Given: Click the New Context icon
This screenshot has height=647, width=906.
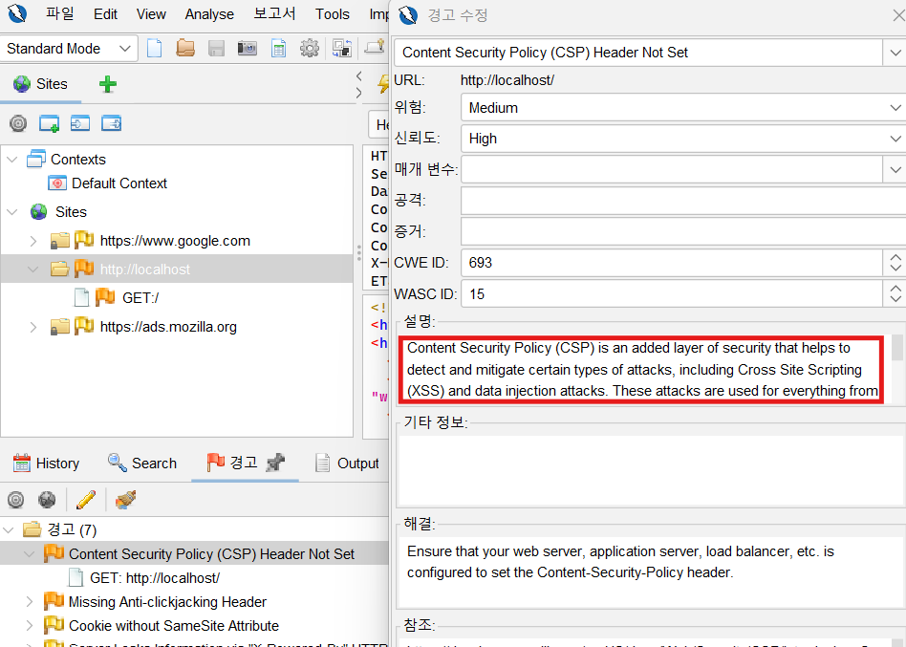Looking at the screenshot, I should point(49,123).
